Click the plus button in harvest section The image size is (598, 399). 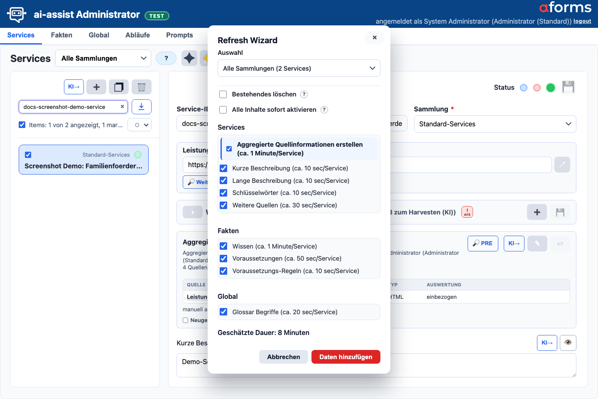pos(537,212)
